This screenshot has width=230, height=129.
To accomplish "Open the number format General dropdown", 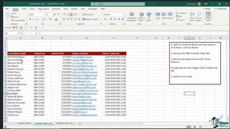I will click(123, 14).
